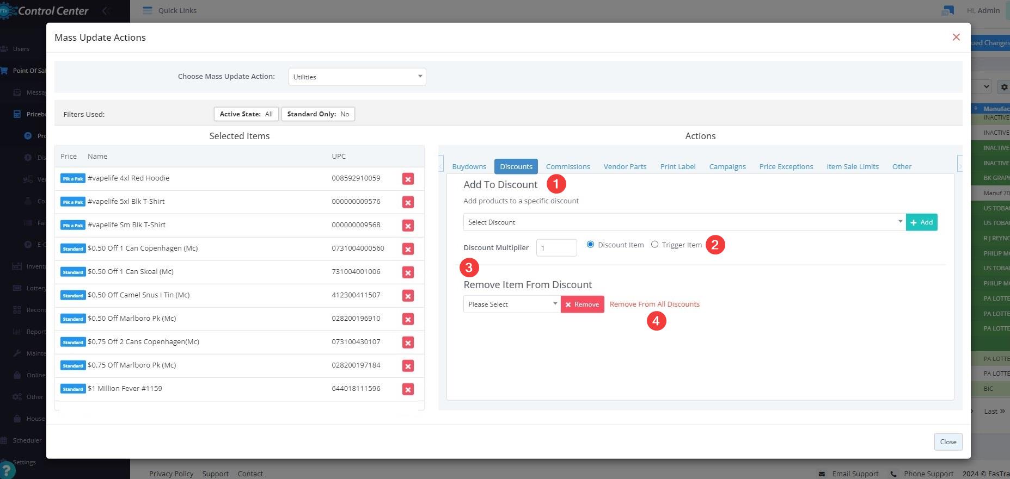Open the Vendor Parts tab
Image resolution: width=1010 pixels, height=479 pixels.
tap(625, 166)
